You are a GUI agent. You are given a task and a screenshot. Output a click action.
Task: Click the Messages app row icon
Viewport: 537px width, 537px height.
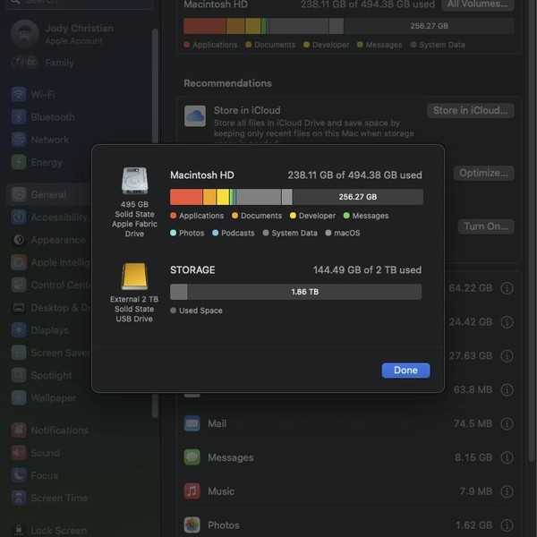coord(192,457)
